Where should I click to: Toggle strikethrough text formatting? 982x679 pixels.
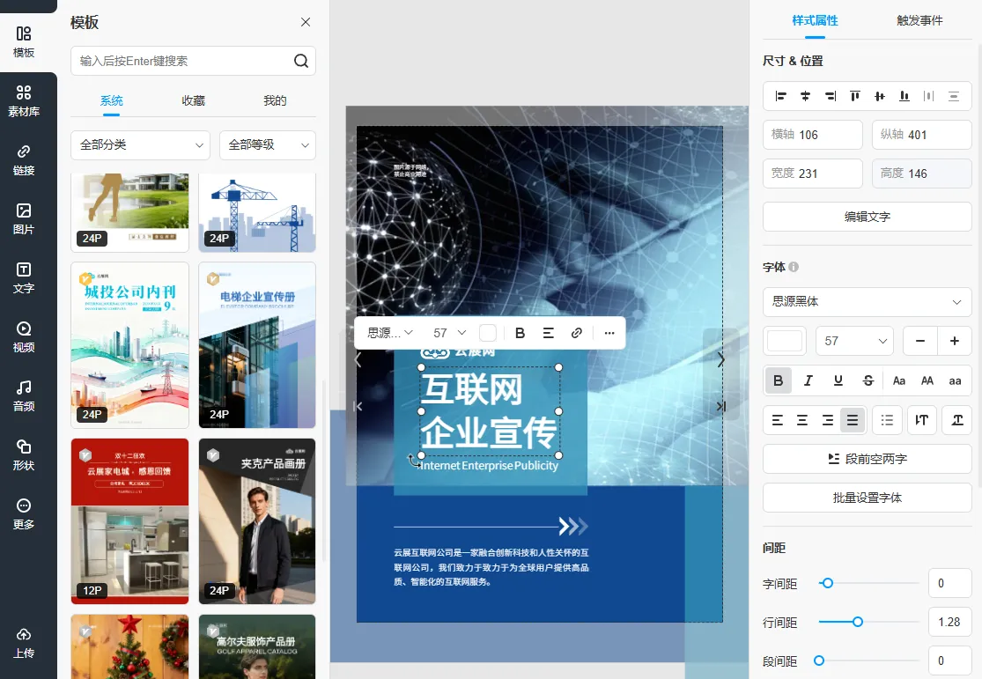pos(868,380)
